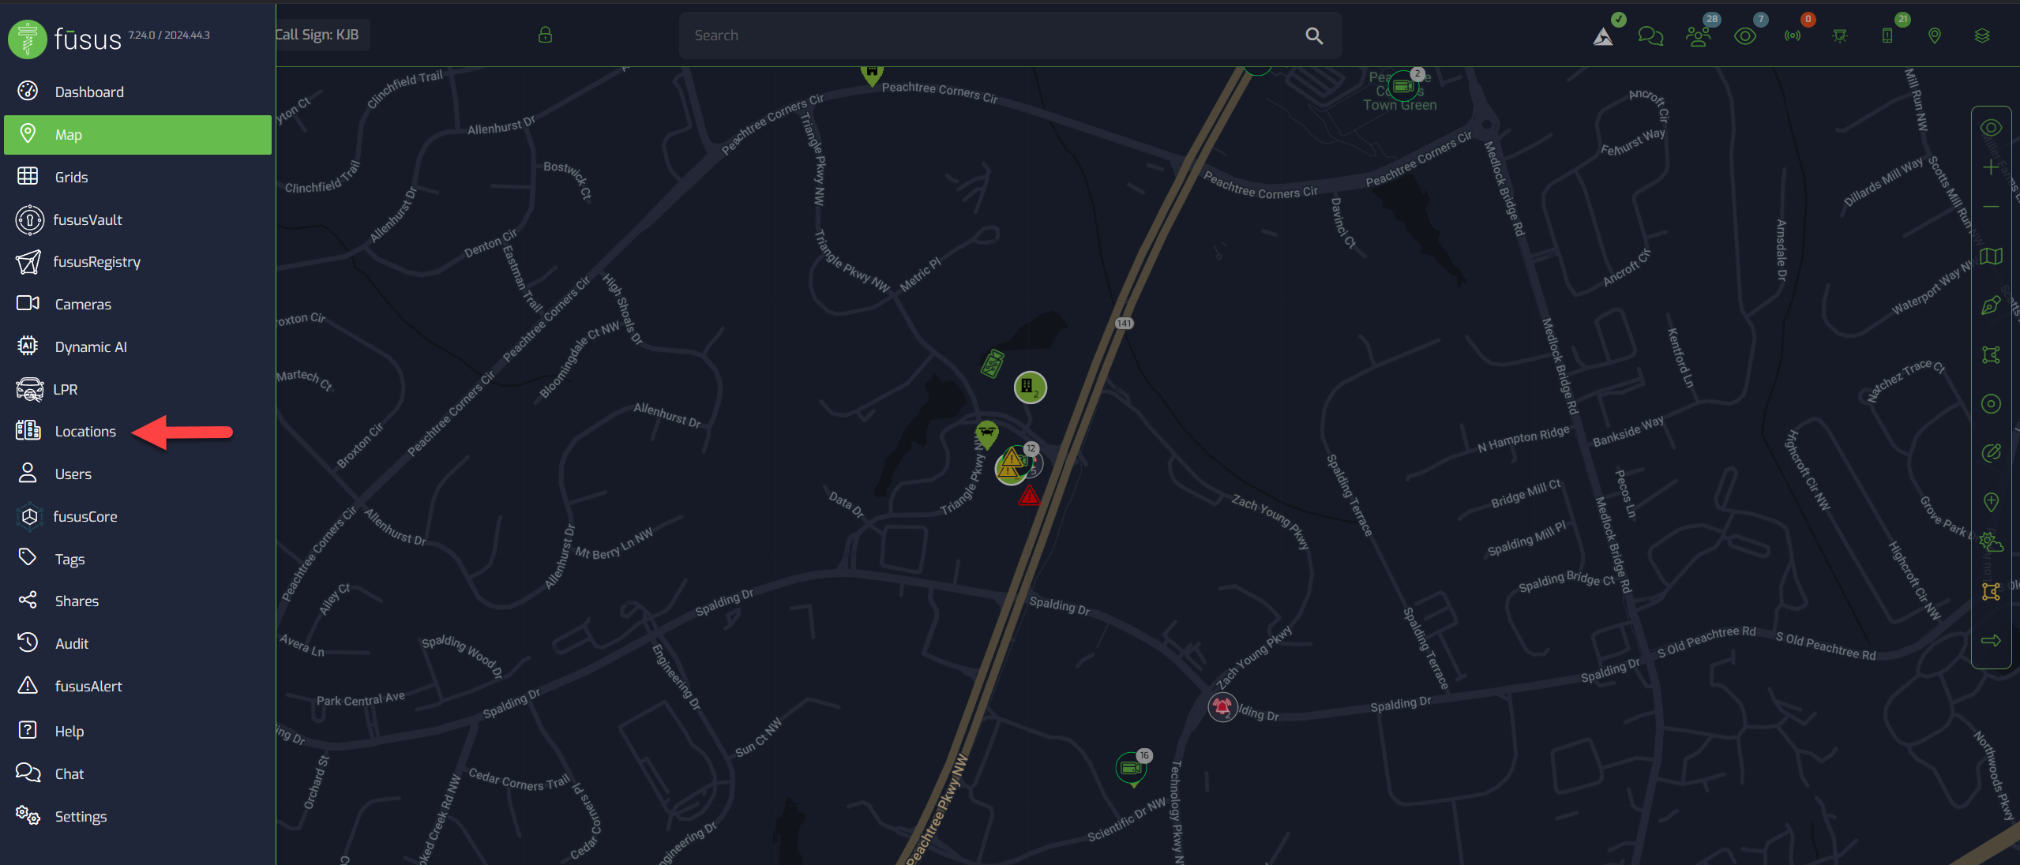Screen dimensions: 2020x865
Task: Open the Locations sidebar page
Action: pos(84,431)
